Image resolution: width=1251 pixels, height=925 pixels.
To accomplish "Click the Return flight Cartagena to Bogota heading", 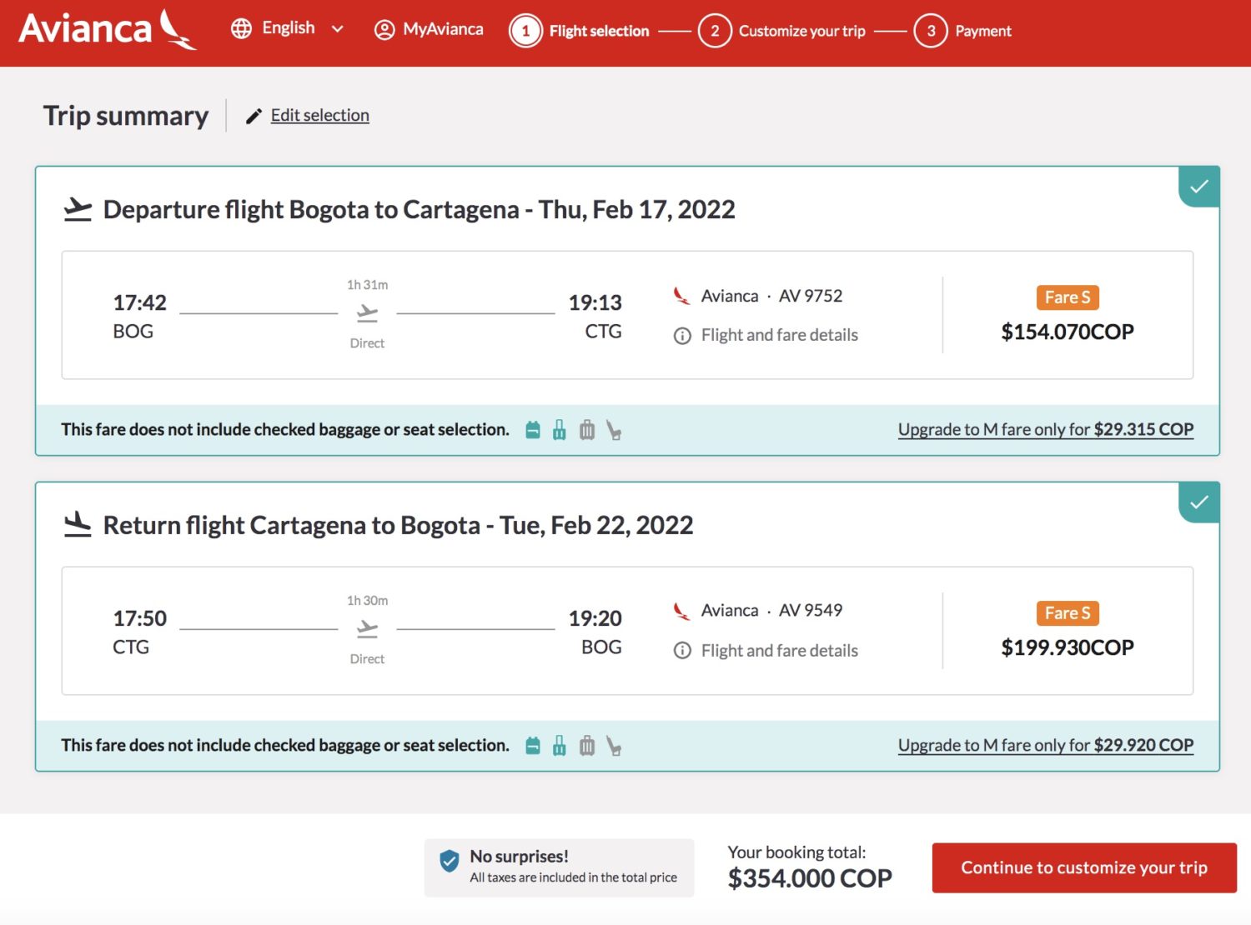I will click(399, 525).
